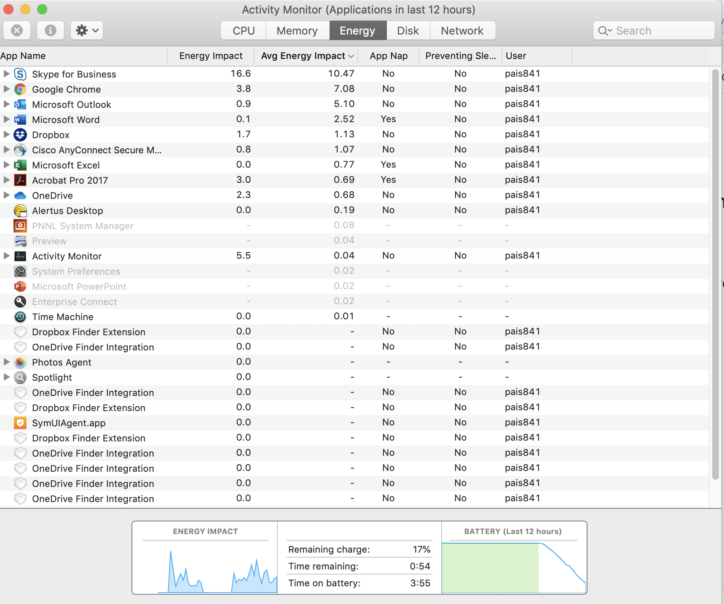Expand the Microsoft Outlook row

point(6,104)
